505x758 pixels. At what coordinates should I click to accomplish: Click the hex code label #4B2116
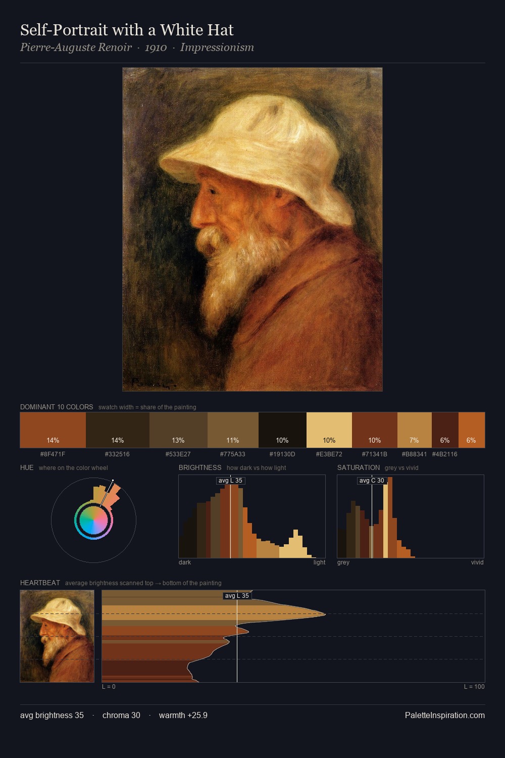[445, 454]
